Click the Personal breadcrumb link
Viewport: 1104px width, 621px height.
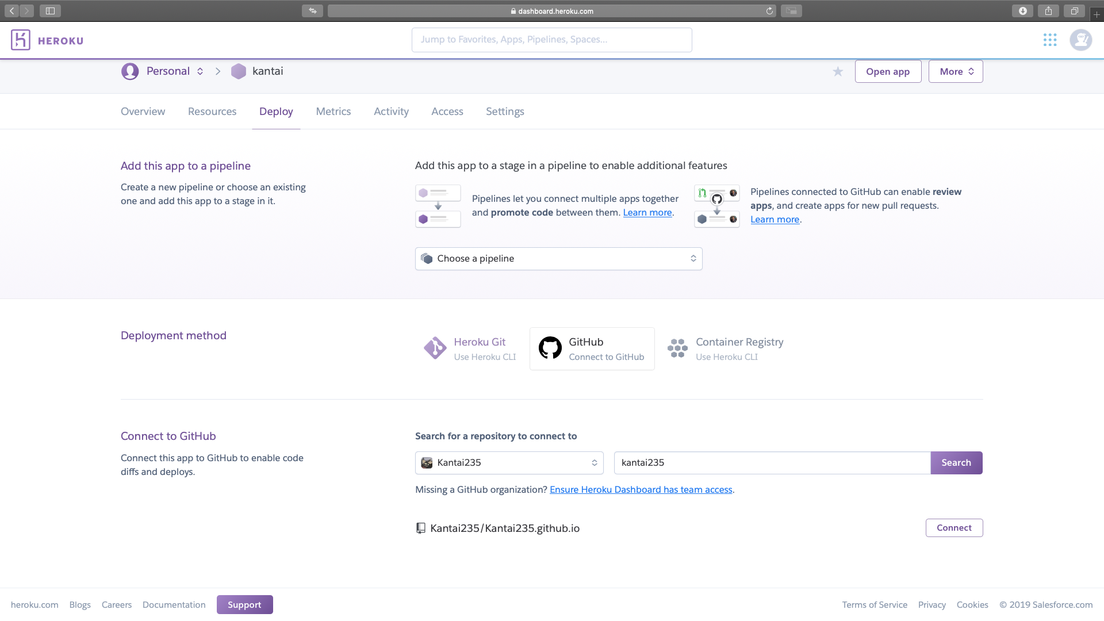[168, 71]
